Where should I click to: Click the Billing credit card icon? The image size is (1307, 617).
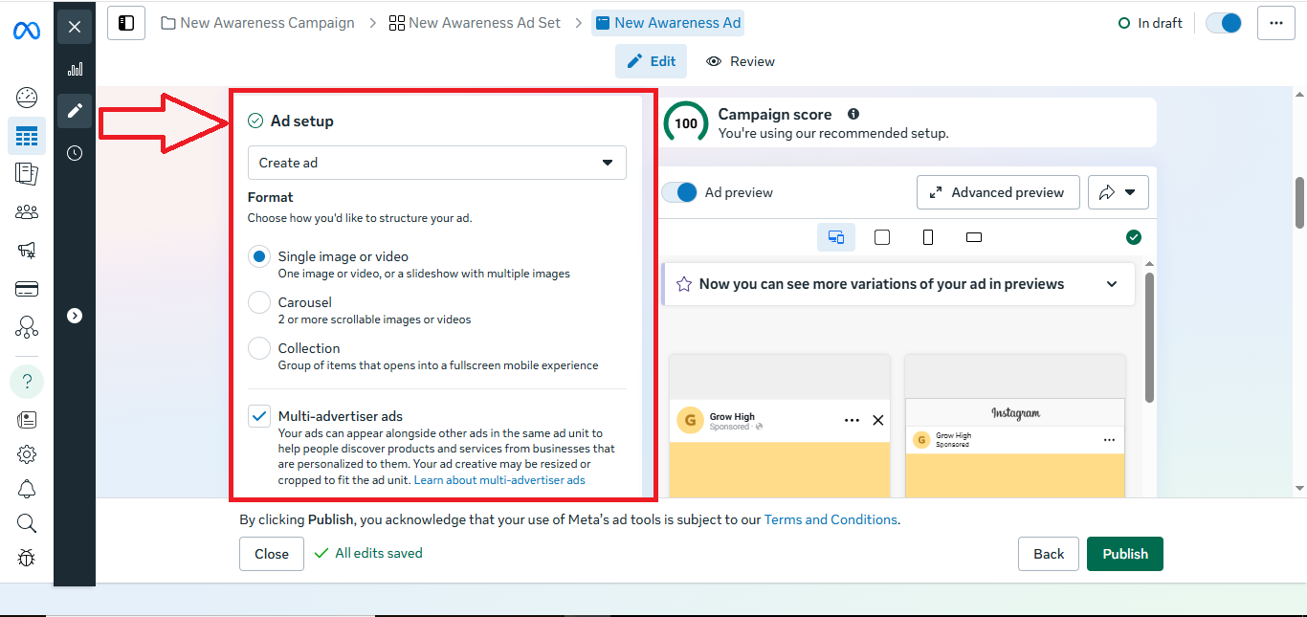point(27,289)
